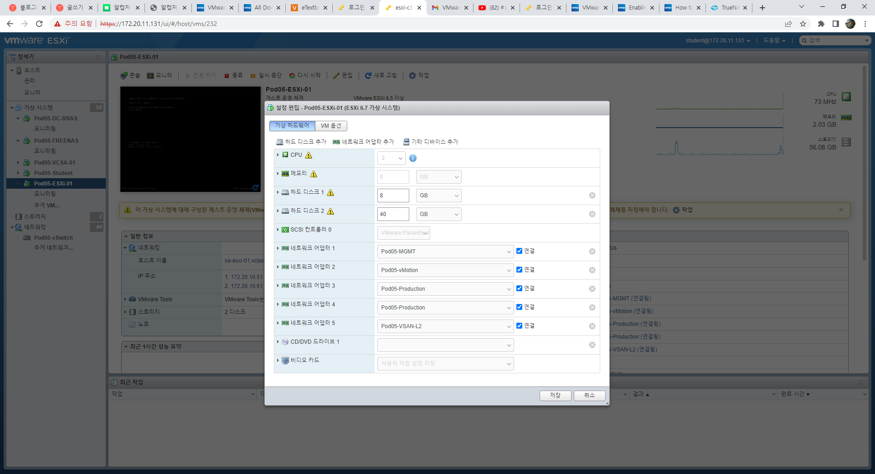875x474 pixels.
Task: Open the 작업 (actions) gear menu
Action: tap(419, 76)
